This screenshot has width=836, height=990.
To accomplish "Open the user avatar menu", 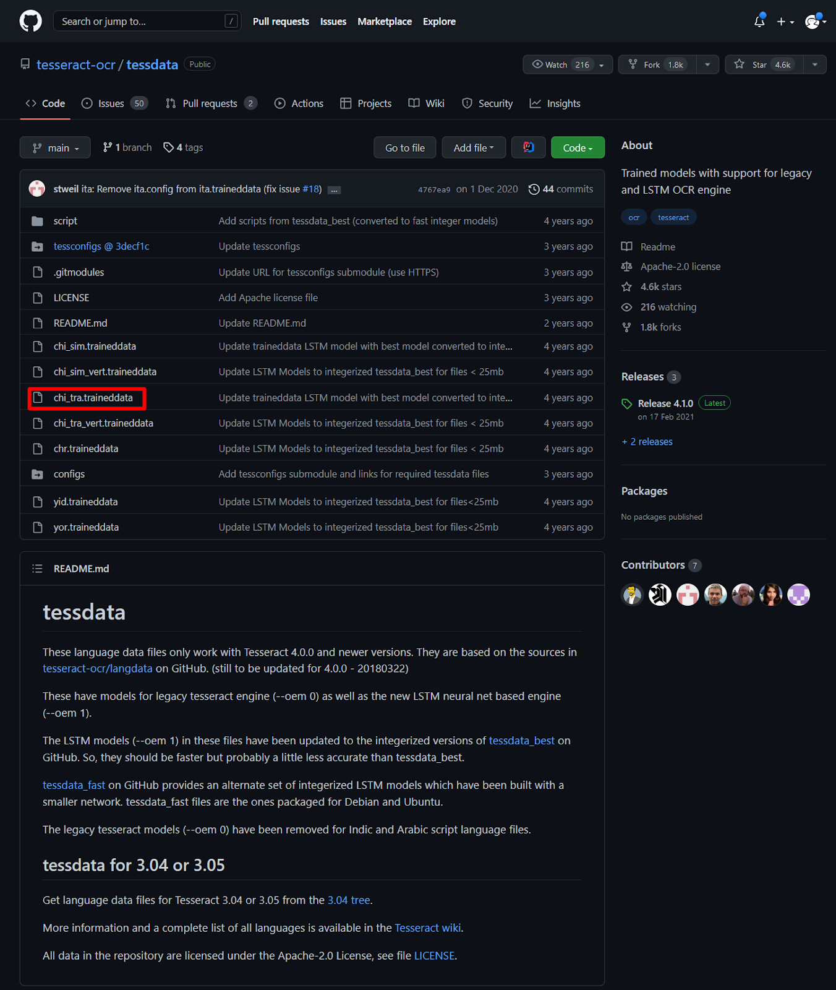I will click(x=816, y=22).
